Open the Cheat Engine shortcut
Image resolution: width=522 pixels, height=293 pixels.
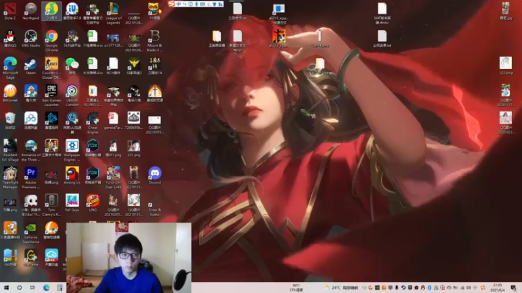point(93,123)
